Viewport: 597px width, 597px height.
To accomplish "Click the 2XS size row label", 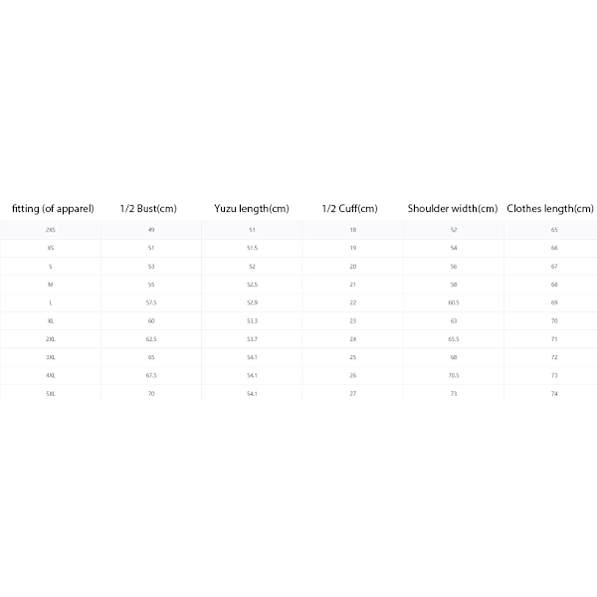I will pyautogui.click(x=51, y=230).
